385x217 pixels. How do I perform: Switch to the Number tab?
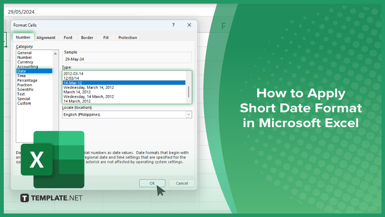point(23,37)
